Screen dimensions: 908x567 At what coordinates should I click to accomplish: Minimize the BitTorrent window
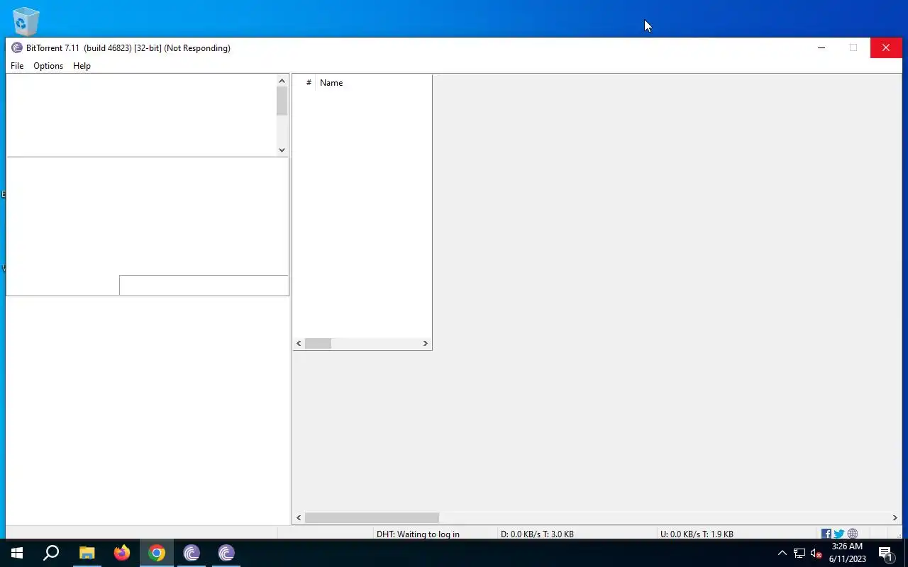(x=821, y=47)
